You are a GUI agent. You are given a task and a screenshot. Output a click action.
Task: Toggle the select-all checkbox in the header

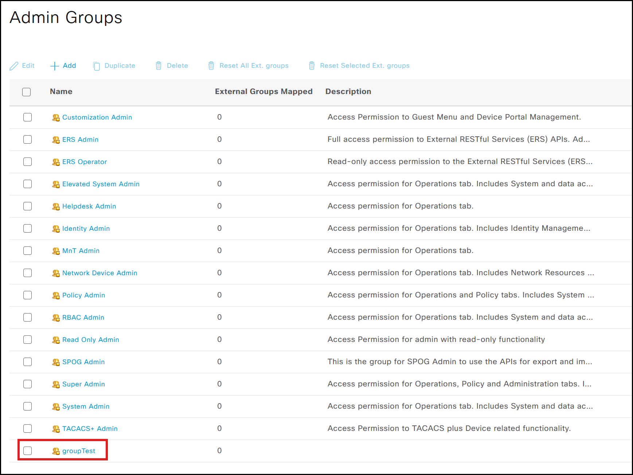27,92
